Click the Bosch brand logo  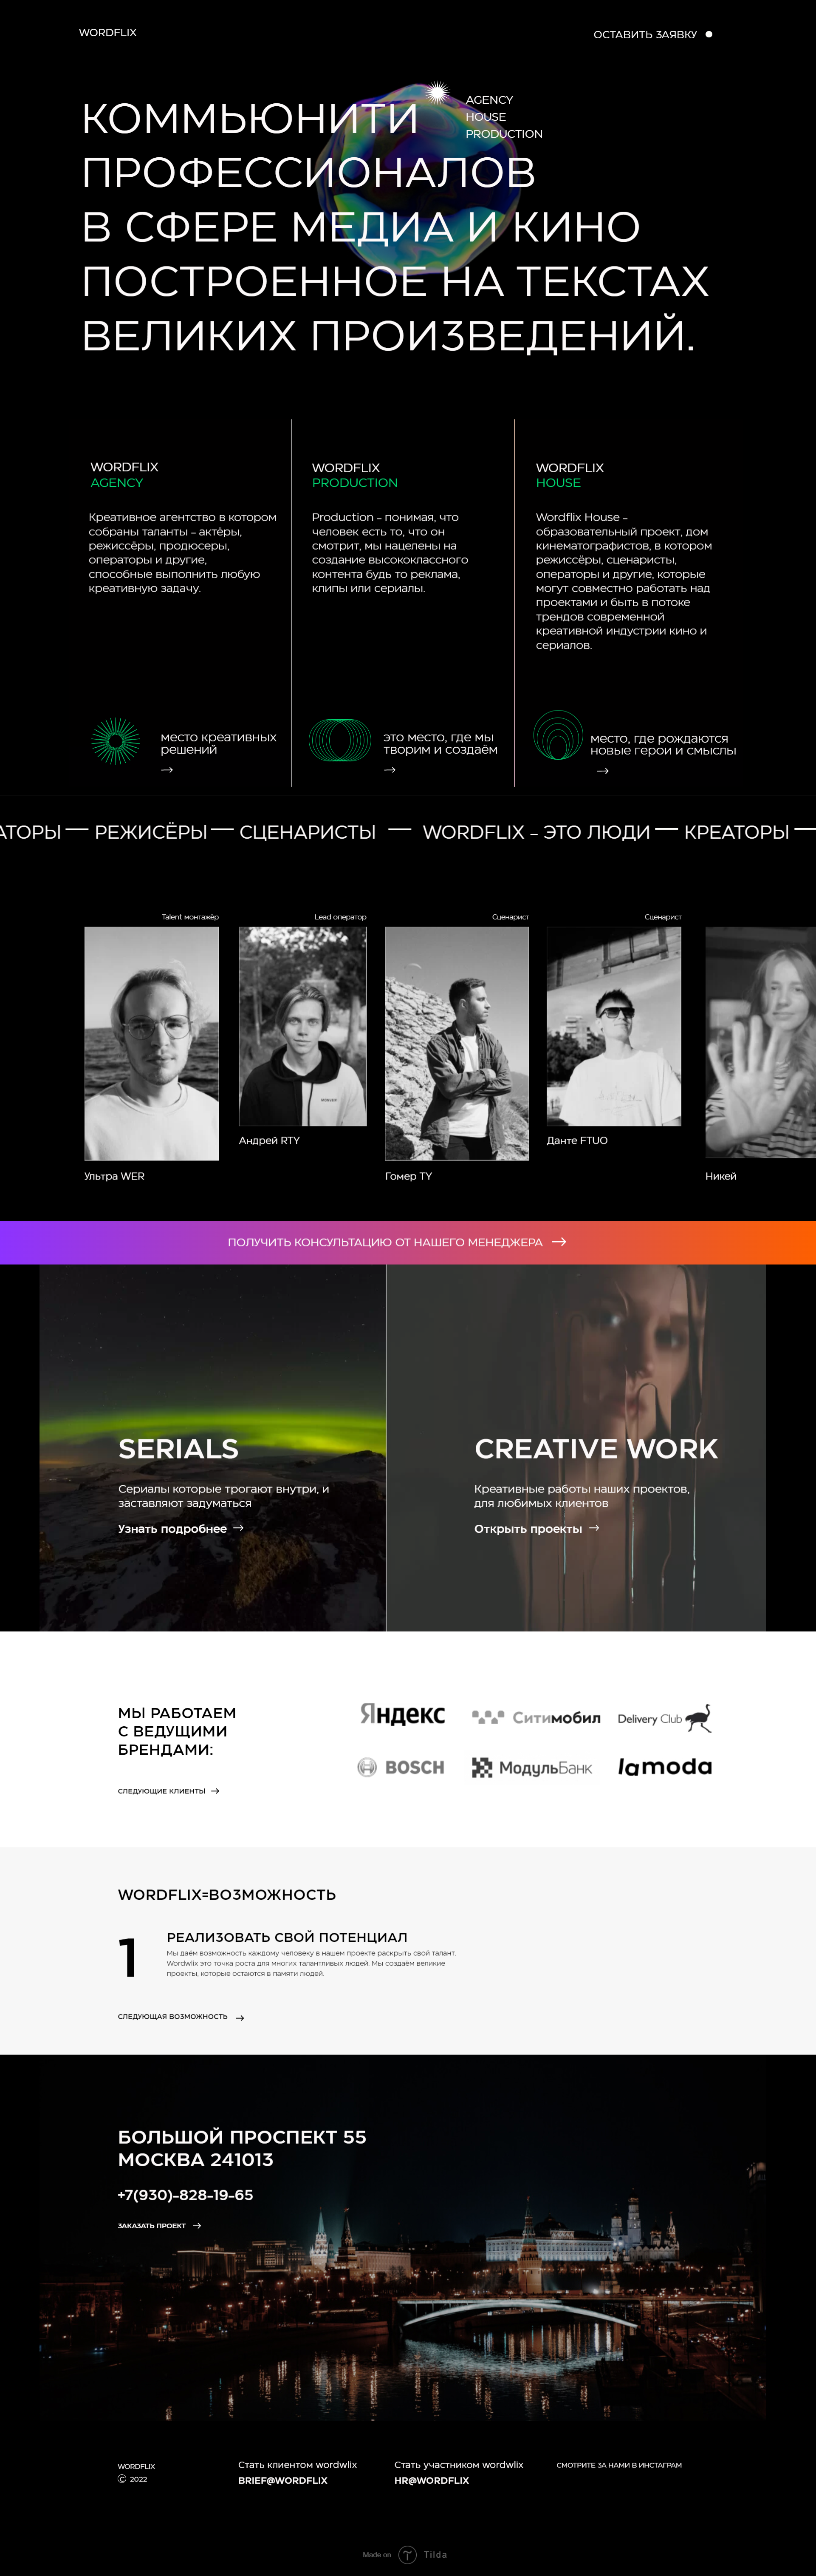click(401, 1767)
